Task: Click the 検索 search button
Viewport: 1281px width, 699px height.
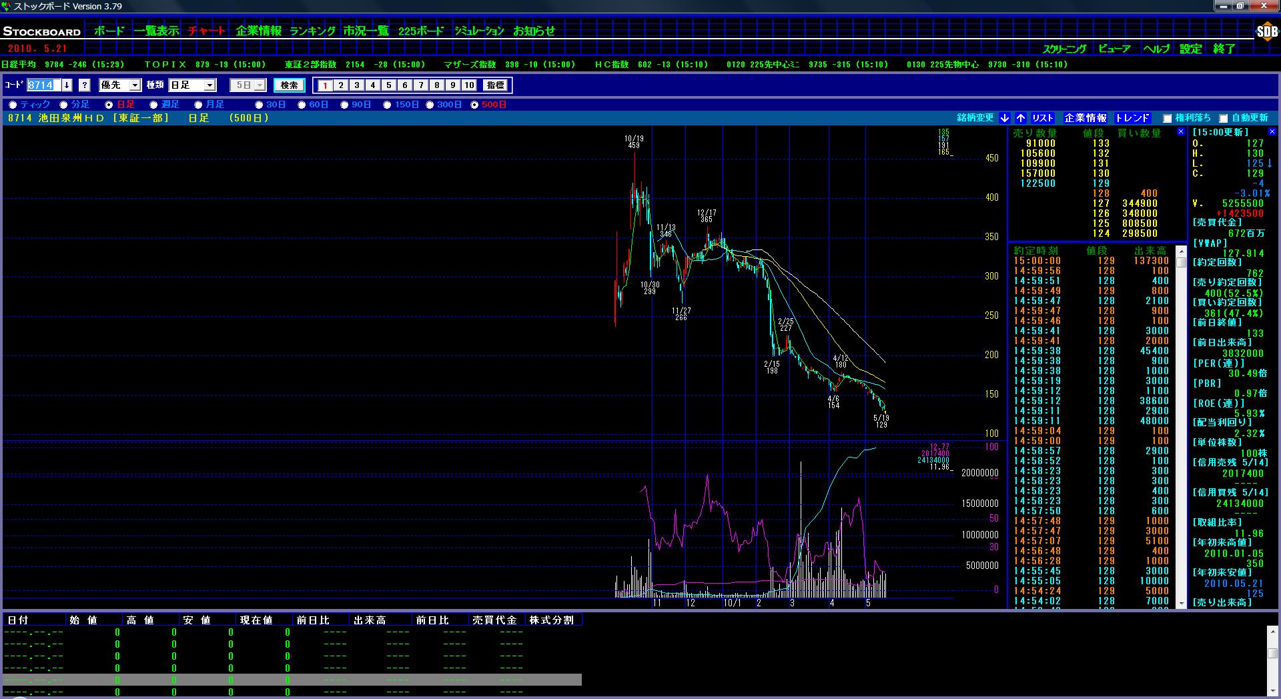Action: tap(289, 85)
